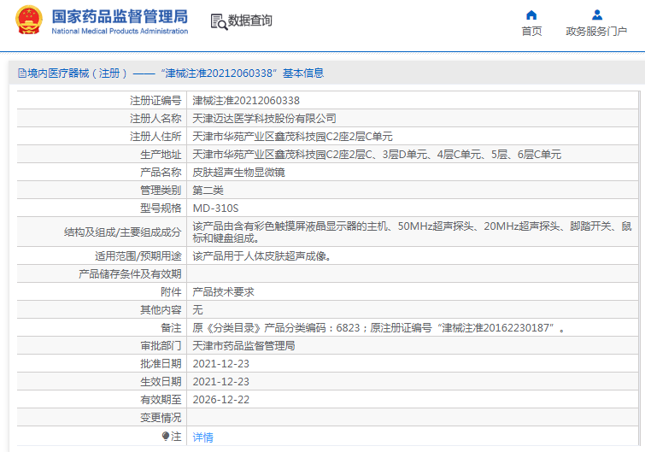
Task: Open 政务服务门户 portal link
Action: pos(596,32)
